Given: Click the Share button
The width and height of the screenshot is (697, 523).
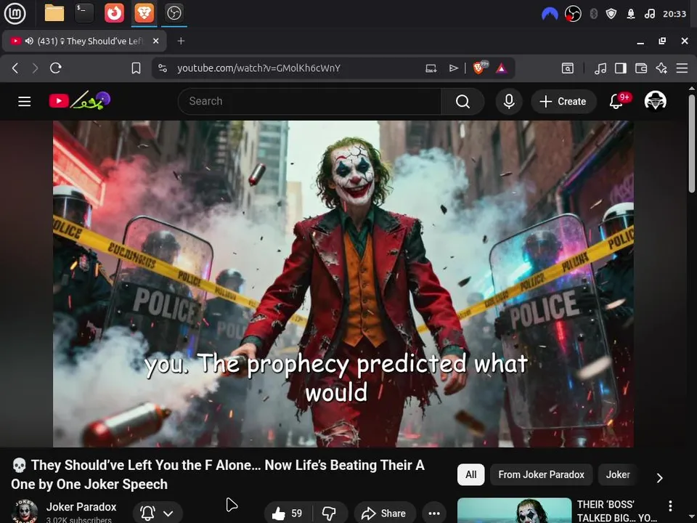Looking at the screenshot, I should pos(385,514).
